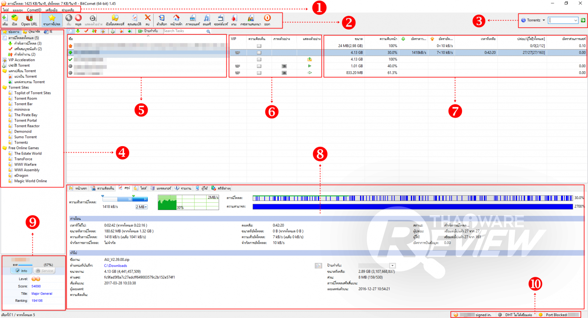Click the orange ออก exit toolbar icon

tap(267, 20)
